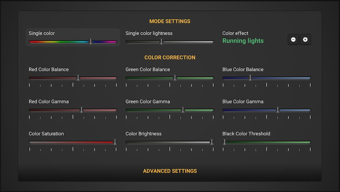
Task: Click the Blue Color Gamma slider handle
Action: point(278,110)
